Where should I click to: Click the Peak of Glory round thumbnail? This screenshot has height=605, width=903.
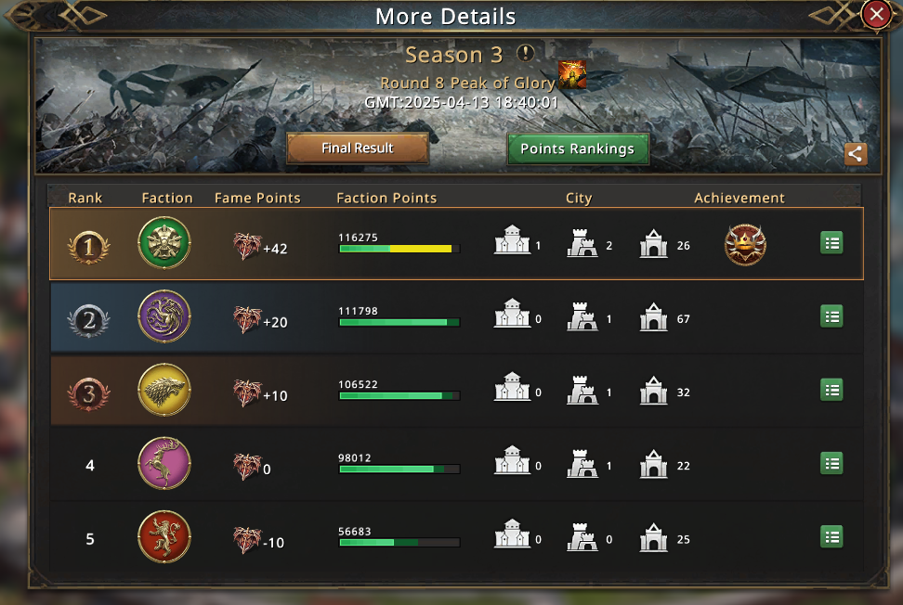click(572, 74)
